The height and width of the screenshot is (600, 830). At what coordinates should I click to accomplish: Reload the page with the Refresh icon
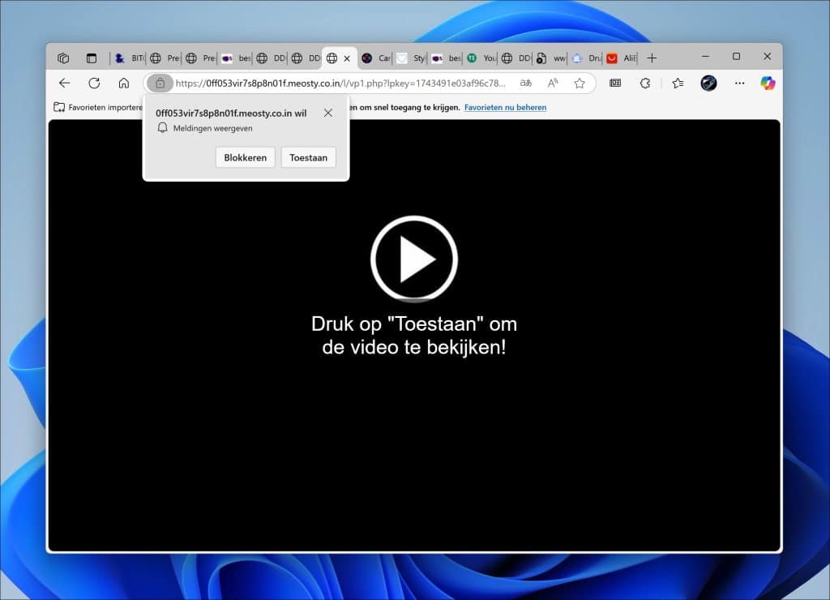coord(94,83)
